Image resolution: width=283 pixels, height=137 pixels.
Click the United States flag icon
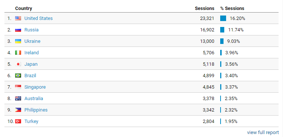coord(18,18)
